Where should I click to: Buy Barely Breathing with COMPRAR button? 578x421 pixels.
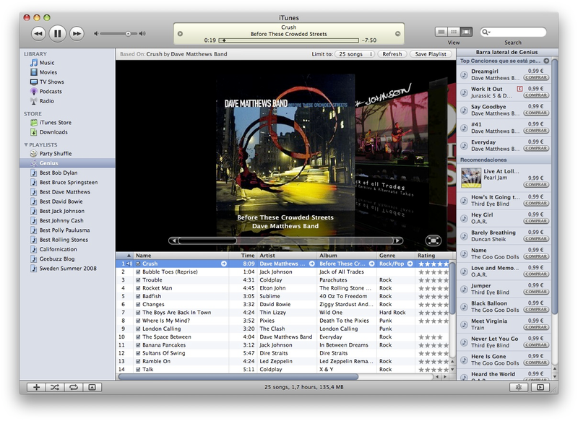536,239
